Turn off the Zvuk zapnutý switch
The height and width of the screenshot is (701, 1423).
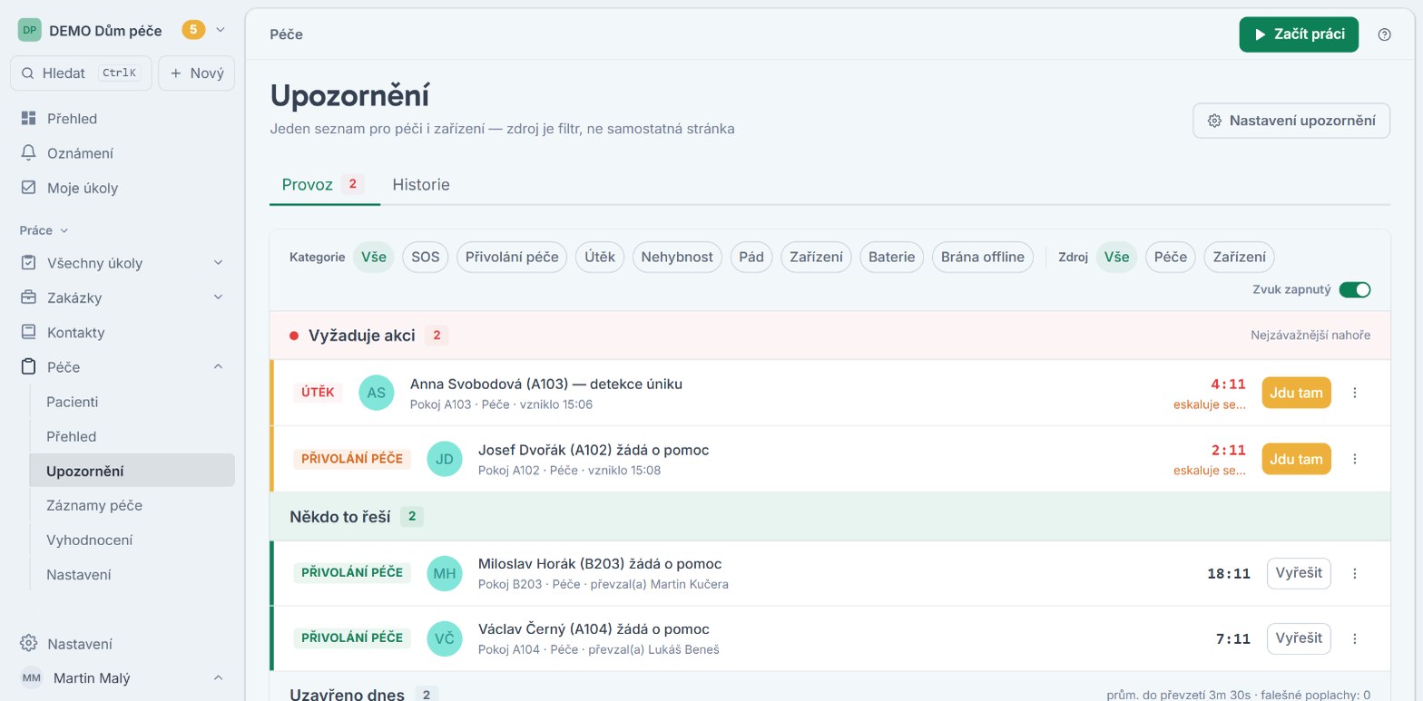[x=1355, y=289]
